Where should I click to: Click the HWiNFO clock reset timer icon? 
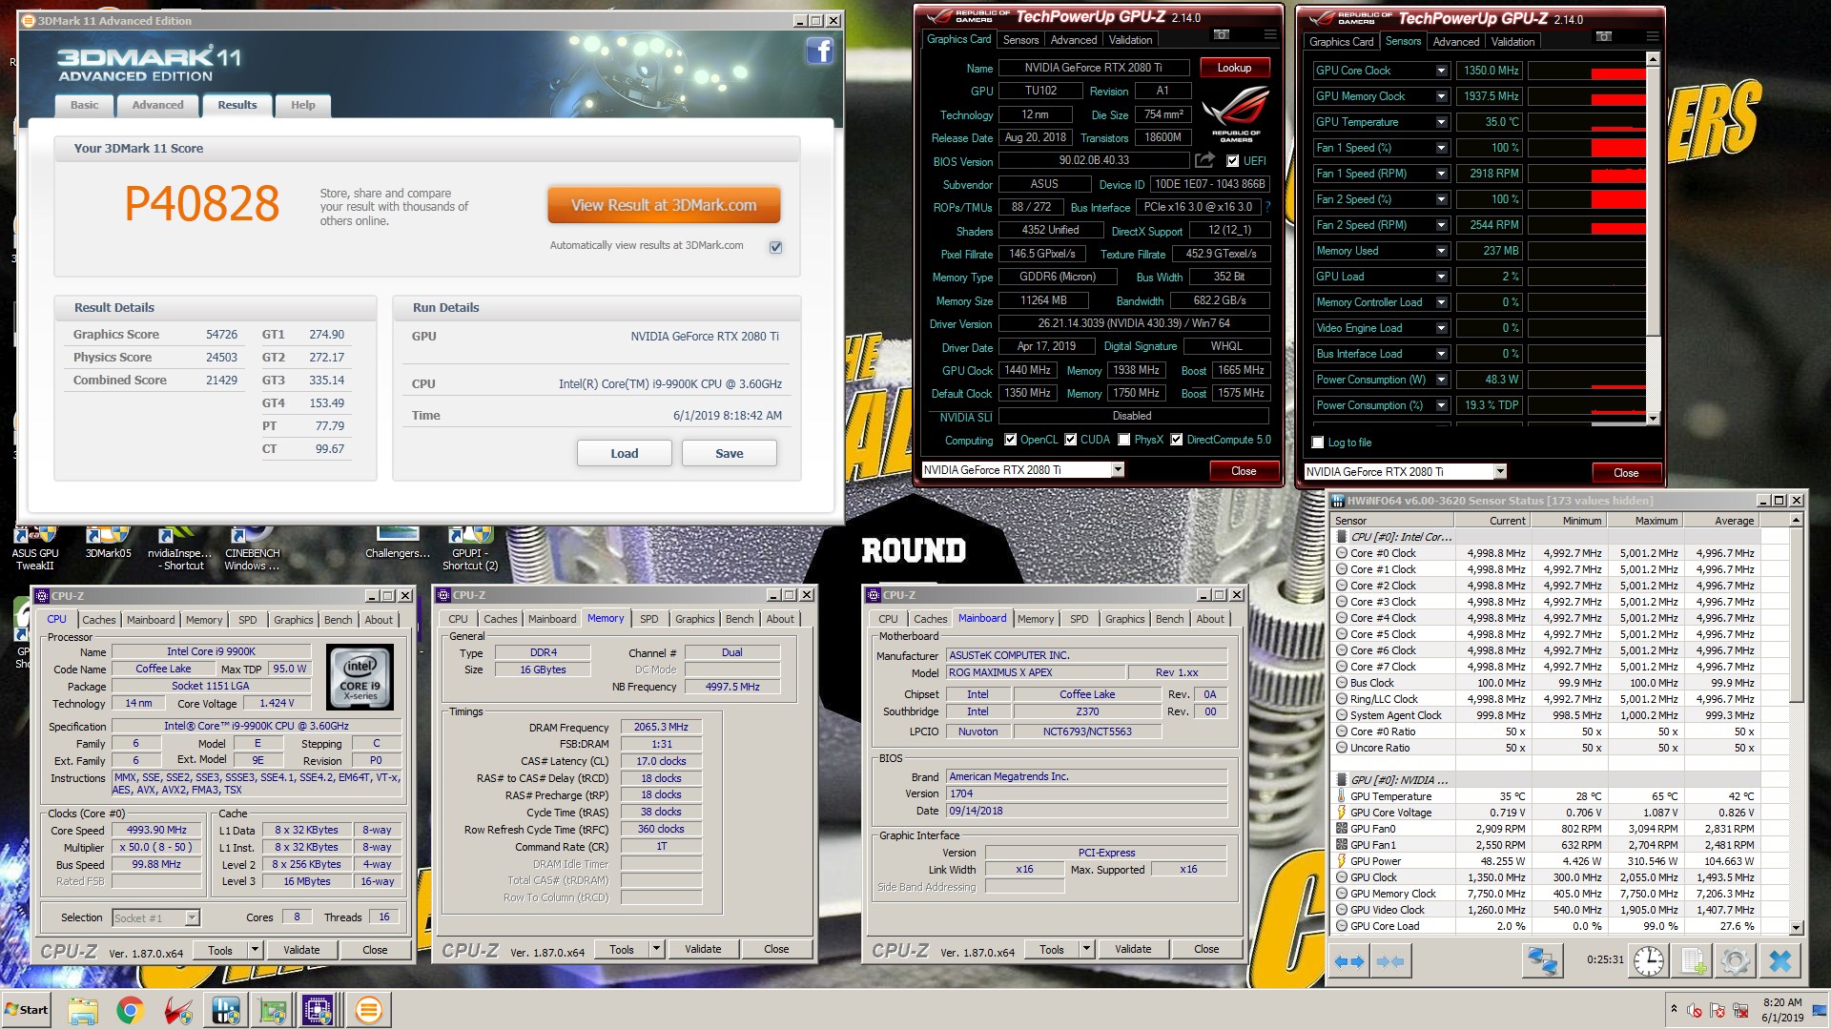click(1649, 960)
